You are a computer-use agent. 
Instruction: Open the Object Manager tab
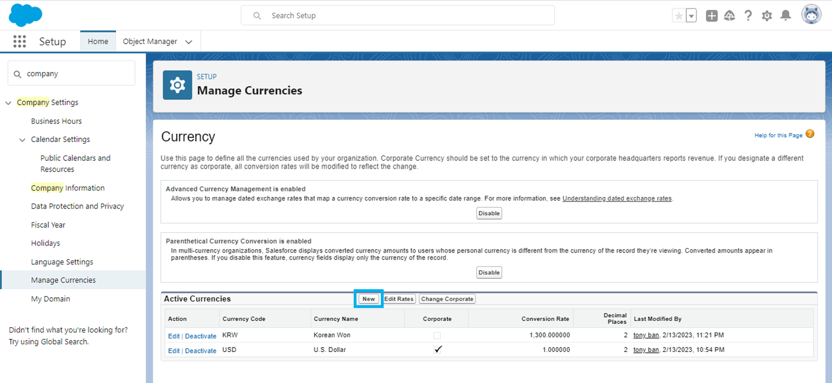pyautogui.click(x=150, y=41)
